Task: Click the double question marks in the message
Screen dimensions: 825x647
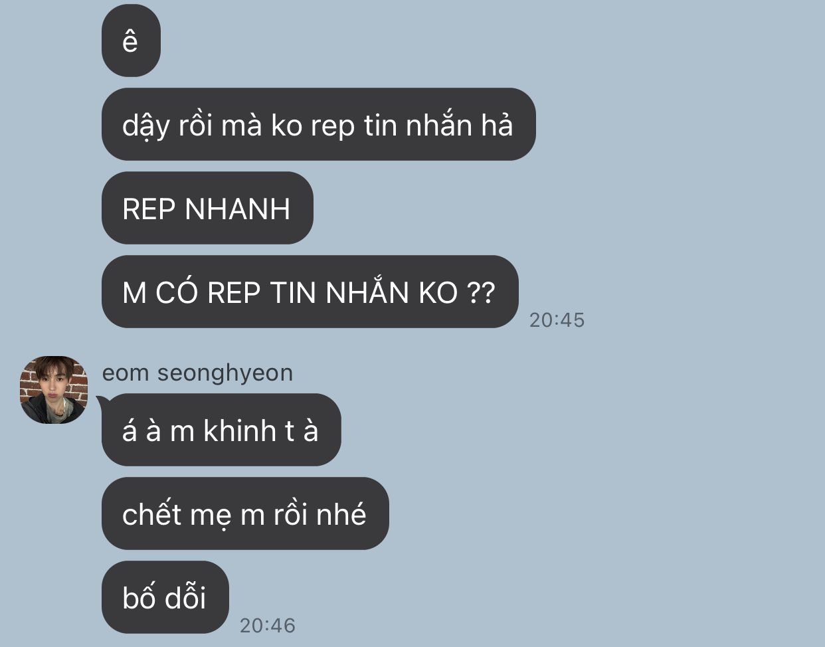Action: (x=480, y=292)
